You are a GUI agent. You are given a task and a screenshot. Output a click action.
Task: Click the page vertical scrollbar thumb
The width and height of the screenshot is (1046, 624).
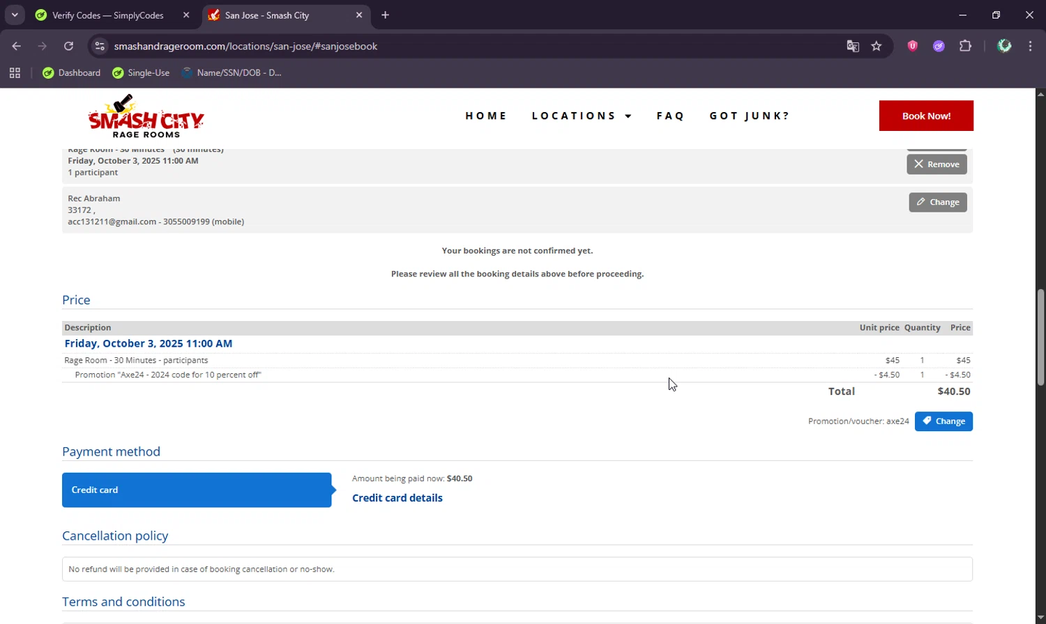(1040, 337)
